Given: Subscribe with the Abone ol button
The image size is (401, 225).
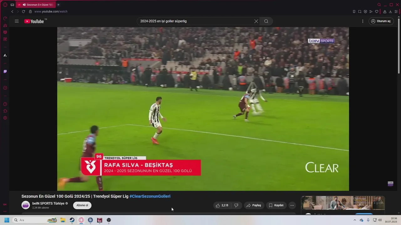Looking at the screenshot, I should [x=82, y=205].
